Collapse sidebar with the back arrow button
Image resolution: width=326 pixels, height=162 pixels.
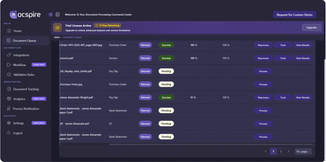click(51, 15)
